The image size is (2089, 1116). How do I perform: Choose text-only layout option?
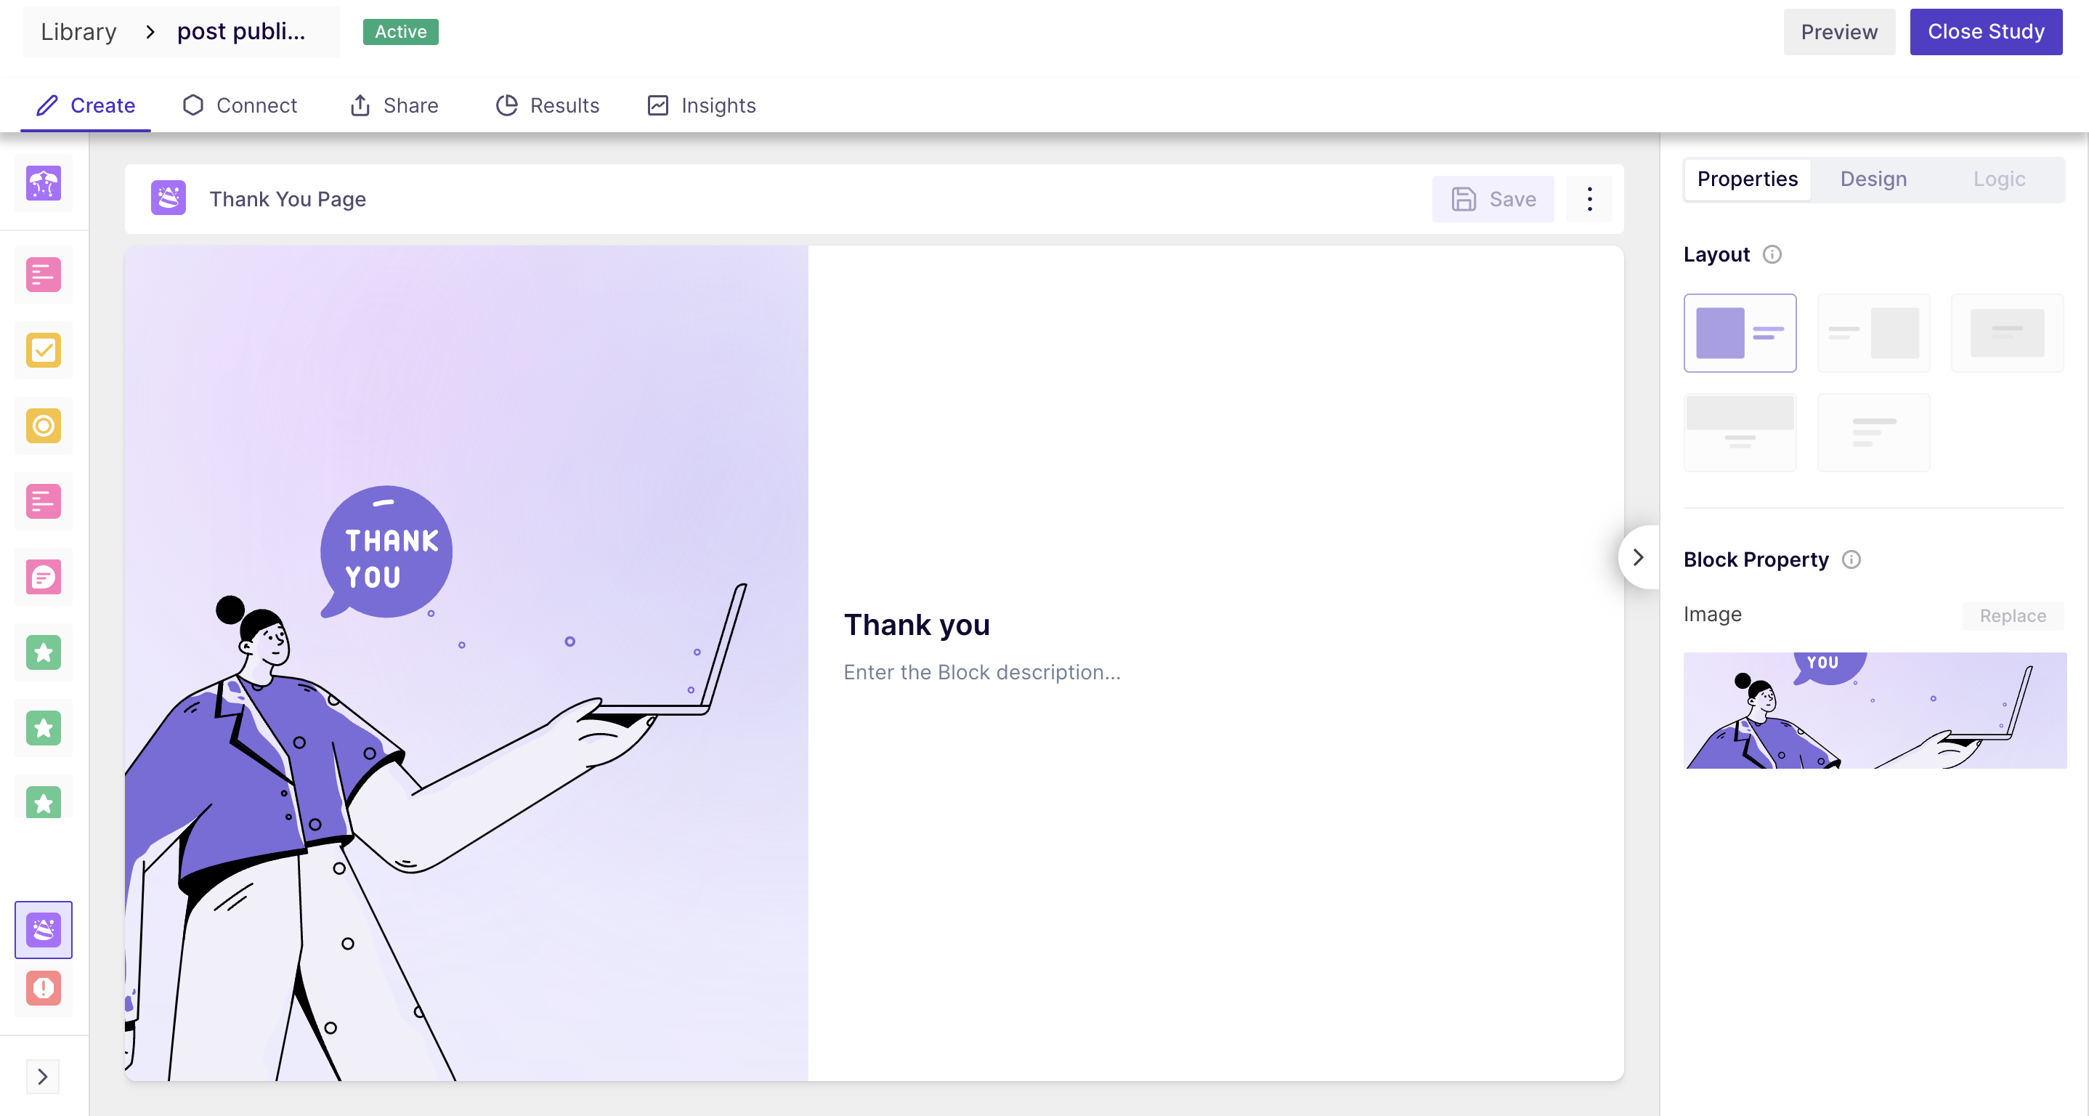coord(1873,433)
